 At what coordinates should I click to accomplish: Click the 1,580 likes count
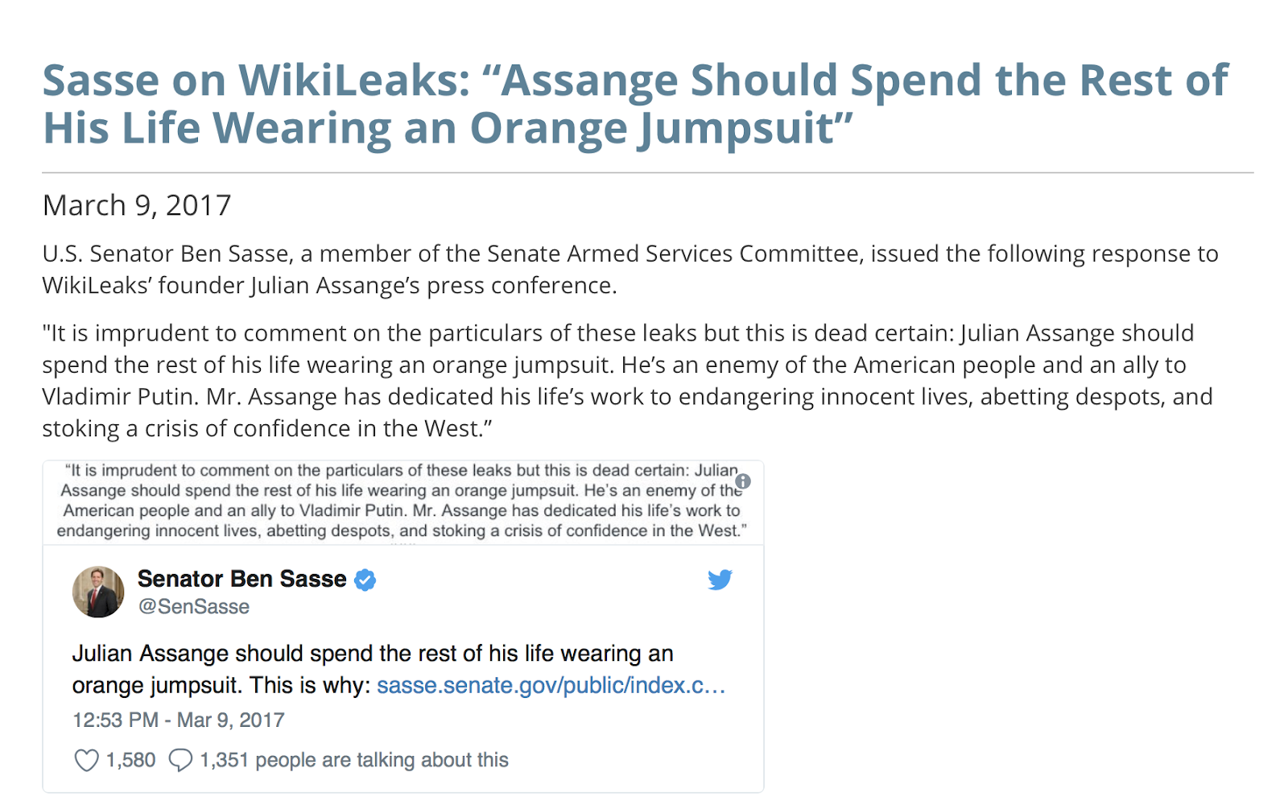pos(131,760)
